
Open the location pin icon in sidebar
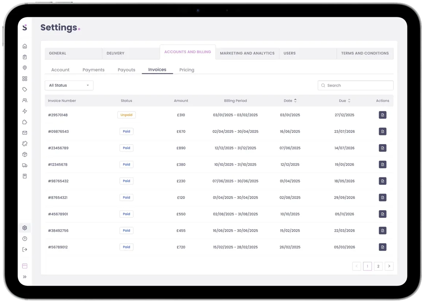[25, 68]
